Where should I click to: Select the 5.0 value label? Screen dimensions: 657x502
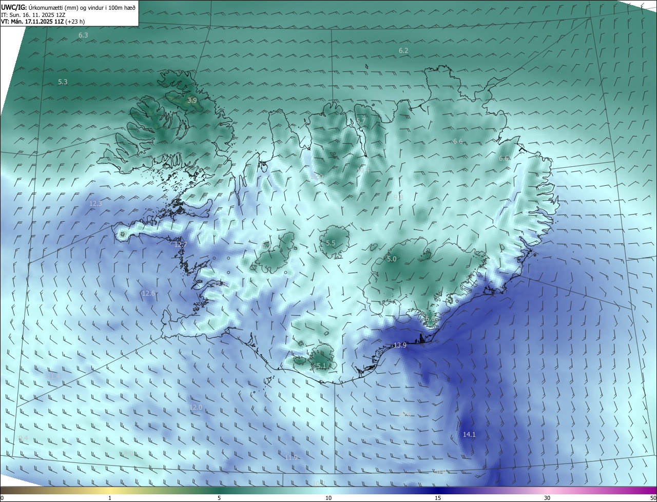(392, 259)
